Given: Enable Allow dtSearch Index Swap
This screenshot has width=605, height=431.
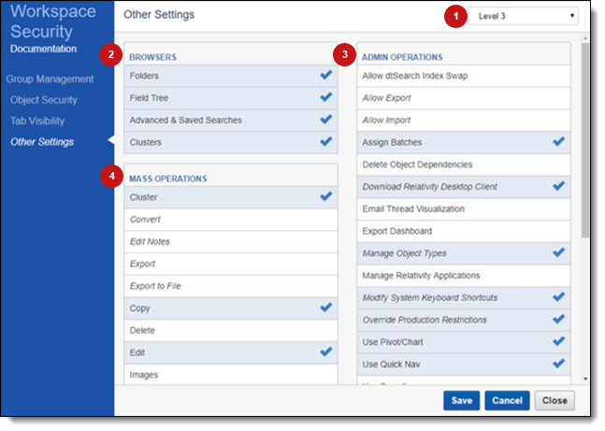Looking at the screenshot, I should click(x=464, y=76).
